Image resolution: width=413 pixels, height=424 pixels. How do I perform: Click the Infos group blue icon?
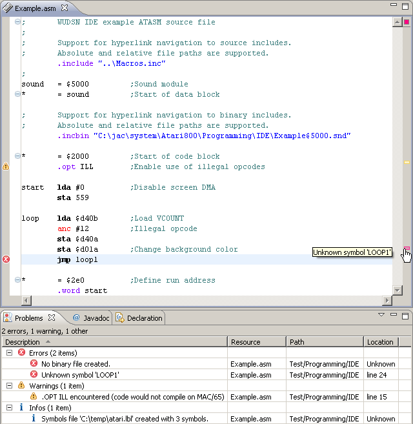tap(21, 407)
